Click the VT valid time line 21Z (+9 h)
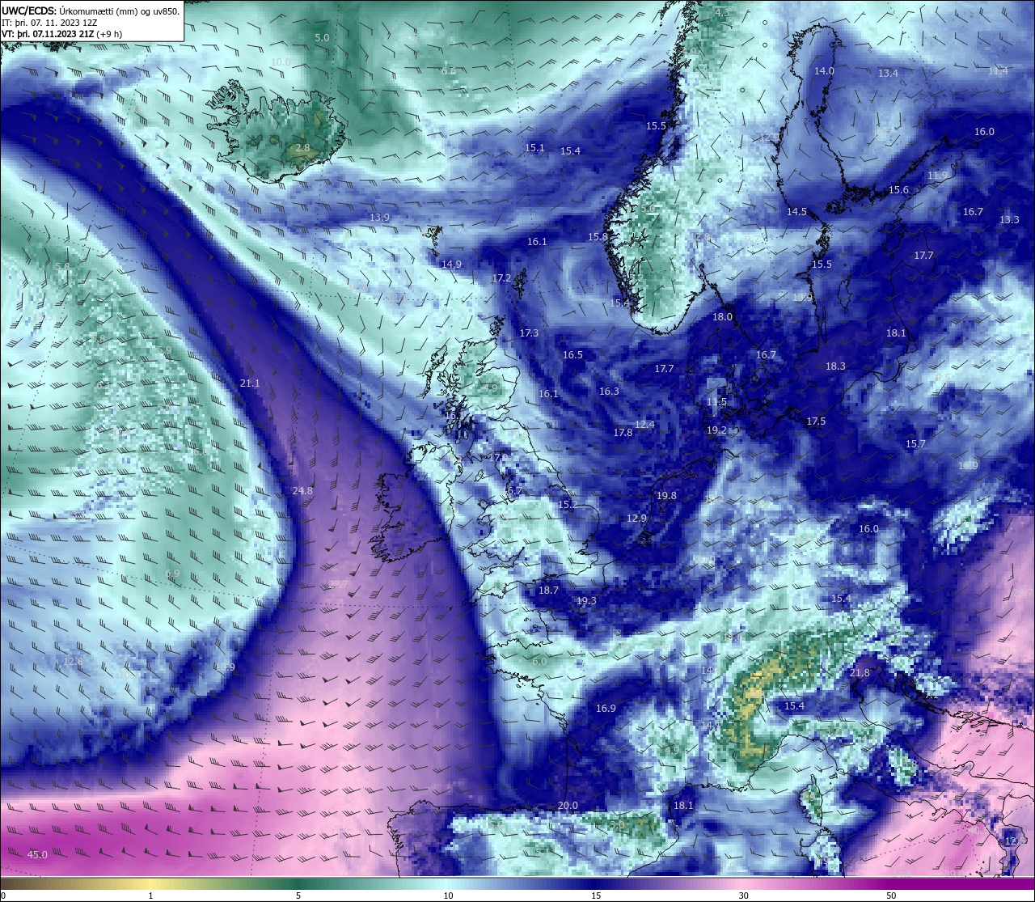 [62, 34]
